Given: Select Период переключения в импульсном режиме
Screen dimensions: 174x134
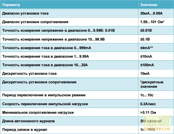Looking at the screenshot, I should tap(44, 95).
